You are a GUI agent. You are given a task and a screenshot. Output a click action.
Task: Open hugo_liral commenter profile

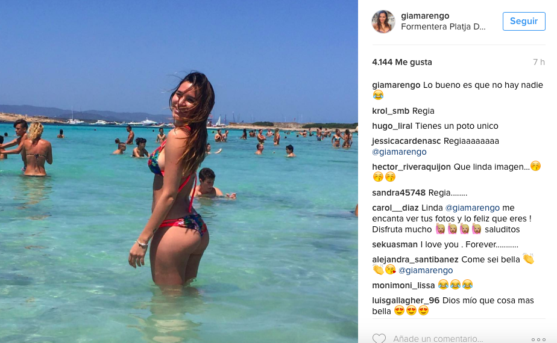(392, 126)
